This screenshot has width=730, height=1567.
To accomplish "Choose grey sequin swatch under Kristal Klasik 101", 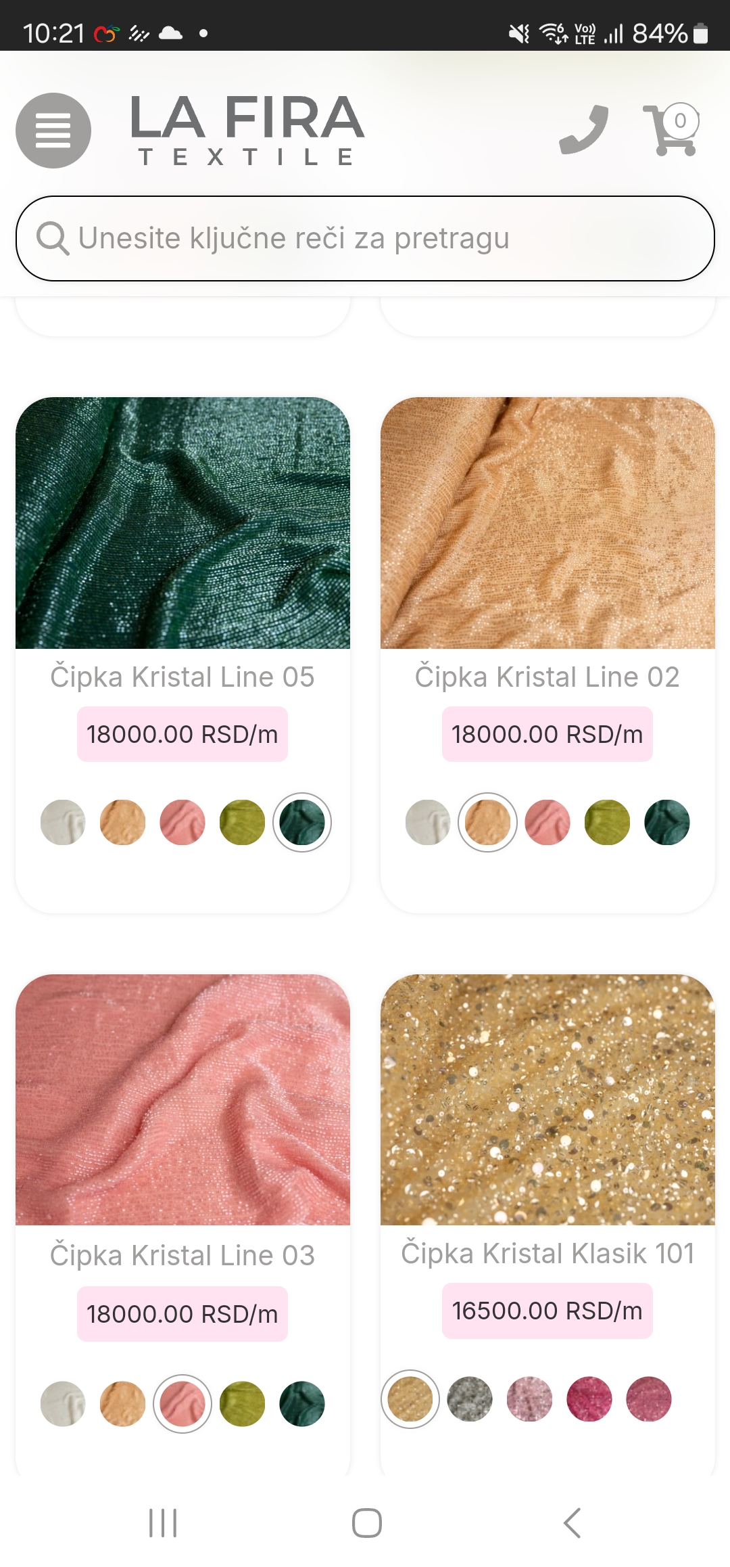I will pyautogui.click(x=470, y=1399).
